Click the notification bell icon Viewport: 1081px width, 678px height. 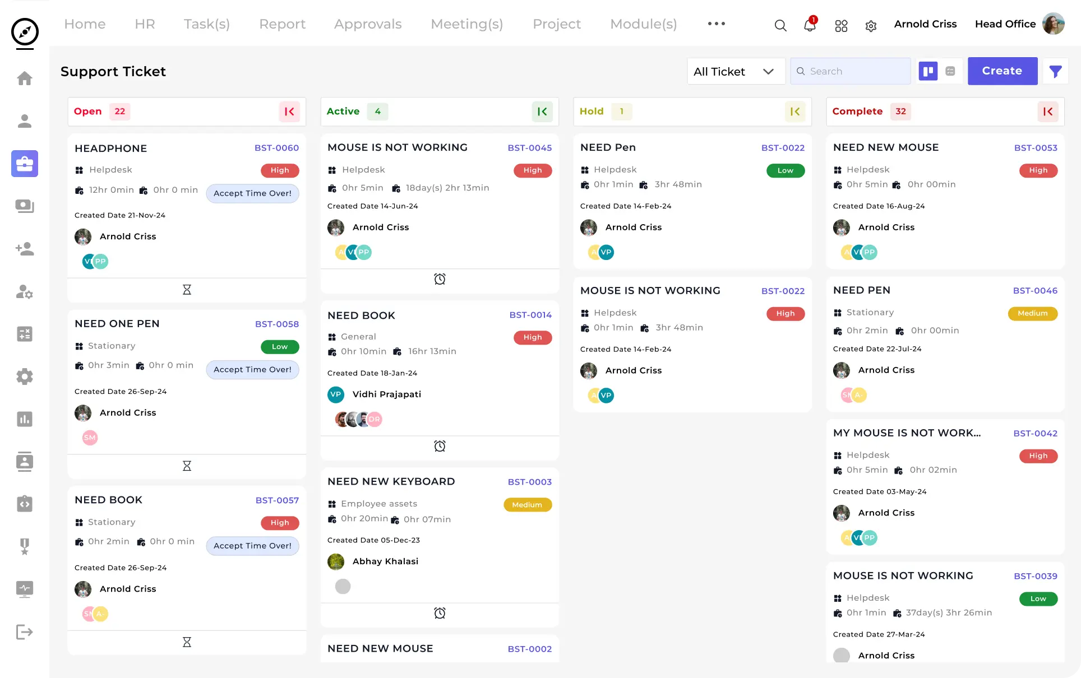(x=809, y=25)
